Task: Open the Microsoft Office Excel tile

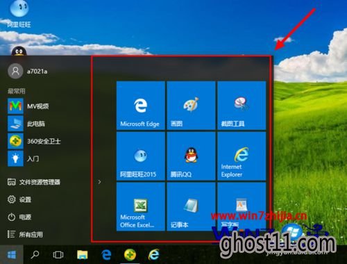Action: pos(141,206)
